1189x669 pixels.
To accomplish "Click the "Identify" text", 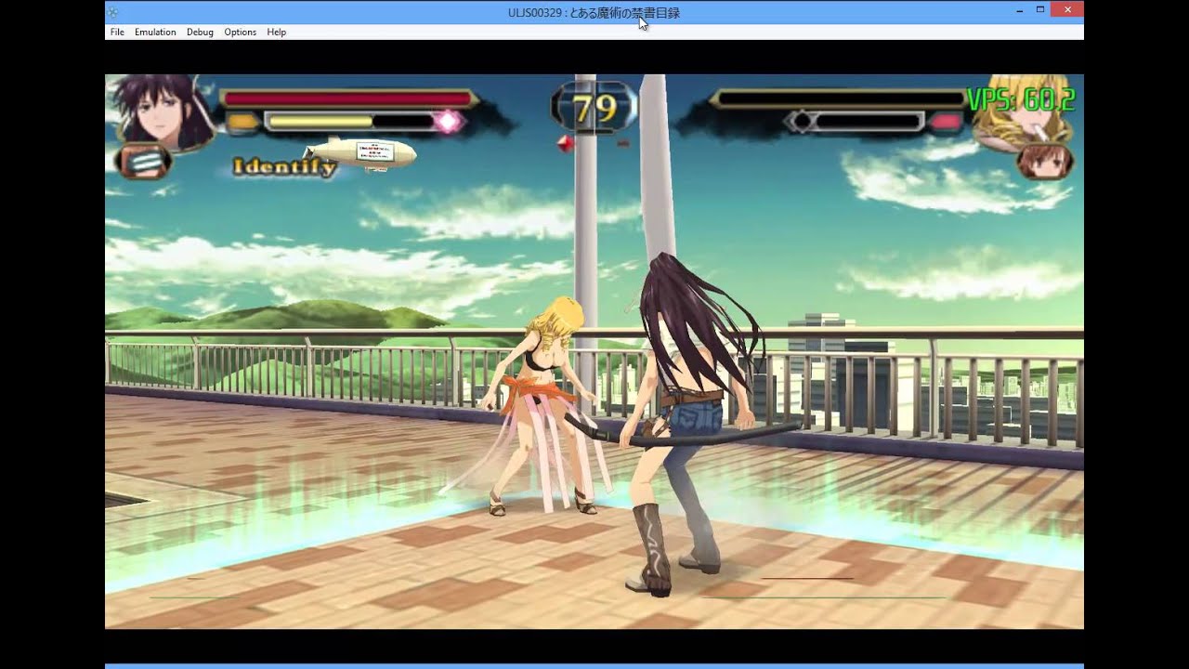I will [x=284, y=167].
